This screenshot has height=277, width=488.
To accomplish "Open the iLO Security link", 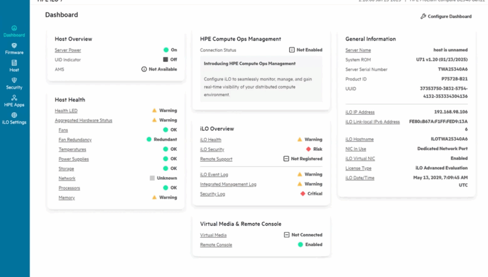I will coord(212,149).
